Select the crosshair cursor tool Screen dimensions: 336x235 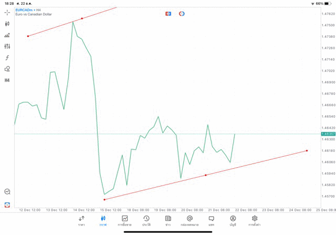(7, 12)
